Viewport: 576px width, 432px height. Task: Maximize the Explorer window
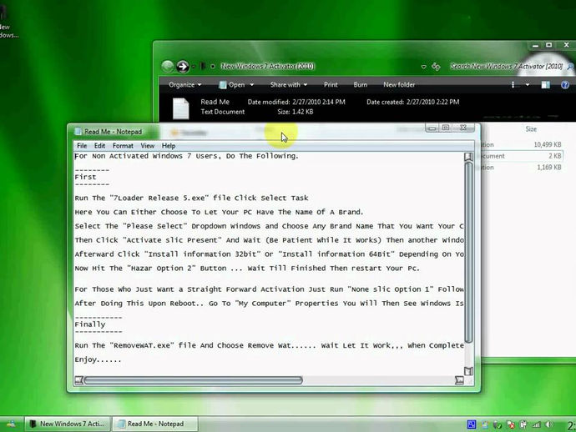click(548, 45)
